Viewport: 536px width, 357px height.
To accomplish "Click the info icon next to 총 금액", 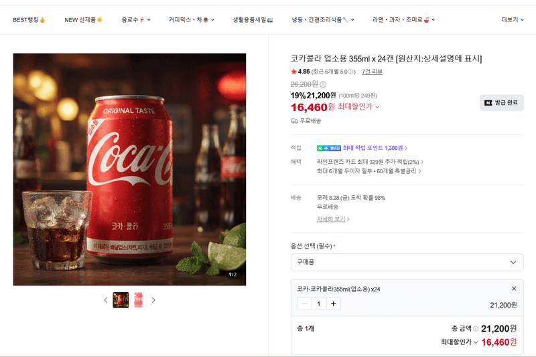I will click(476, 329).
